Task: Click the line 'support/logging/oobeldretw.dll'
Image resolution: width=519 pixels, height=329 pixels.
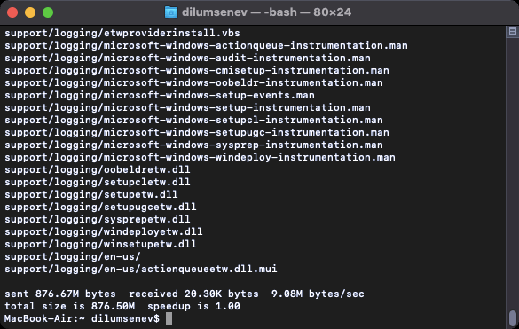Action: coord(98,169)
